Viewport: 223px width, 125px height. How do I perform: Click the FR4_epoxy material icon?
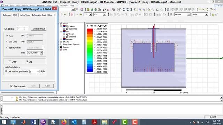(x=64, y=26)
